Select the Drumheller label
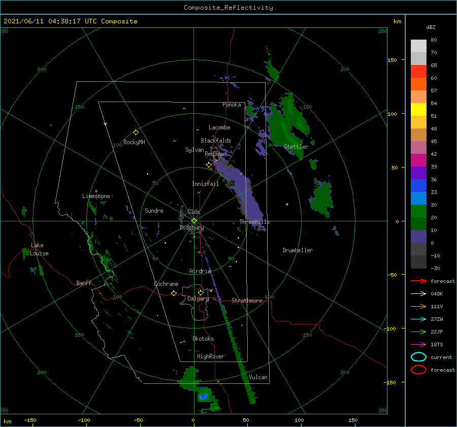Image resolution: width=457 pixels, height=427 pixels. coord(298,250)
